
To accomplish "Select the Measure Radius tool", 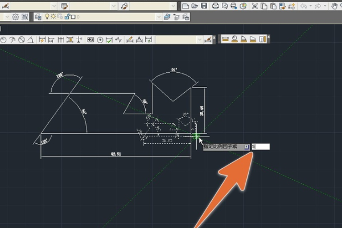I will pyautogui.click(x=234, y=39).
